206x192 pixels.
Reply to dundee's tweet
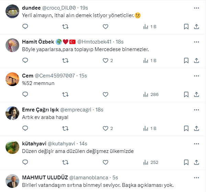click(x=25, y=27)
